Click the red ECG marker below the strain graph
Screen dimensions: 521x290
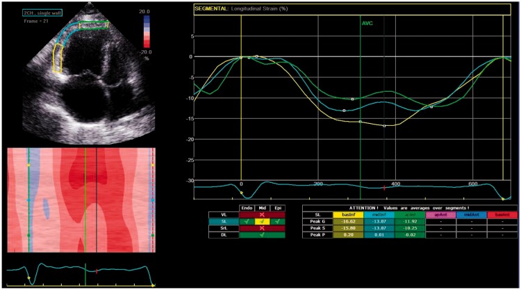(x=384, y=188)
